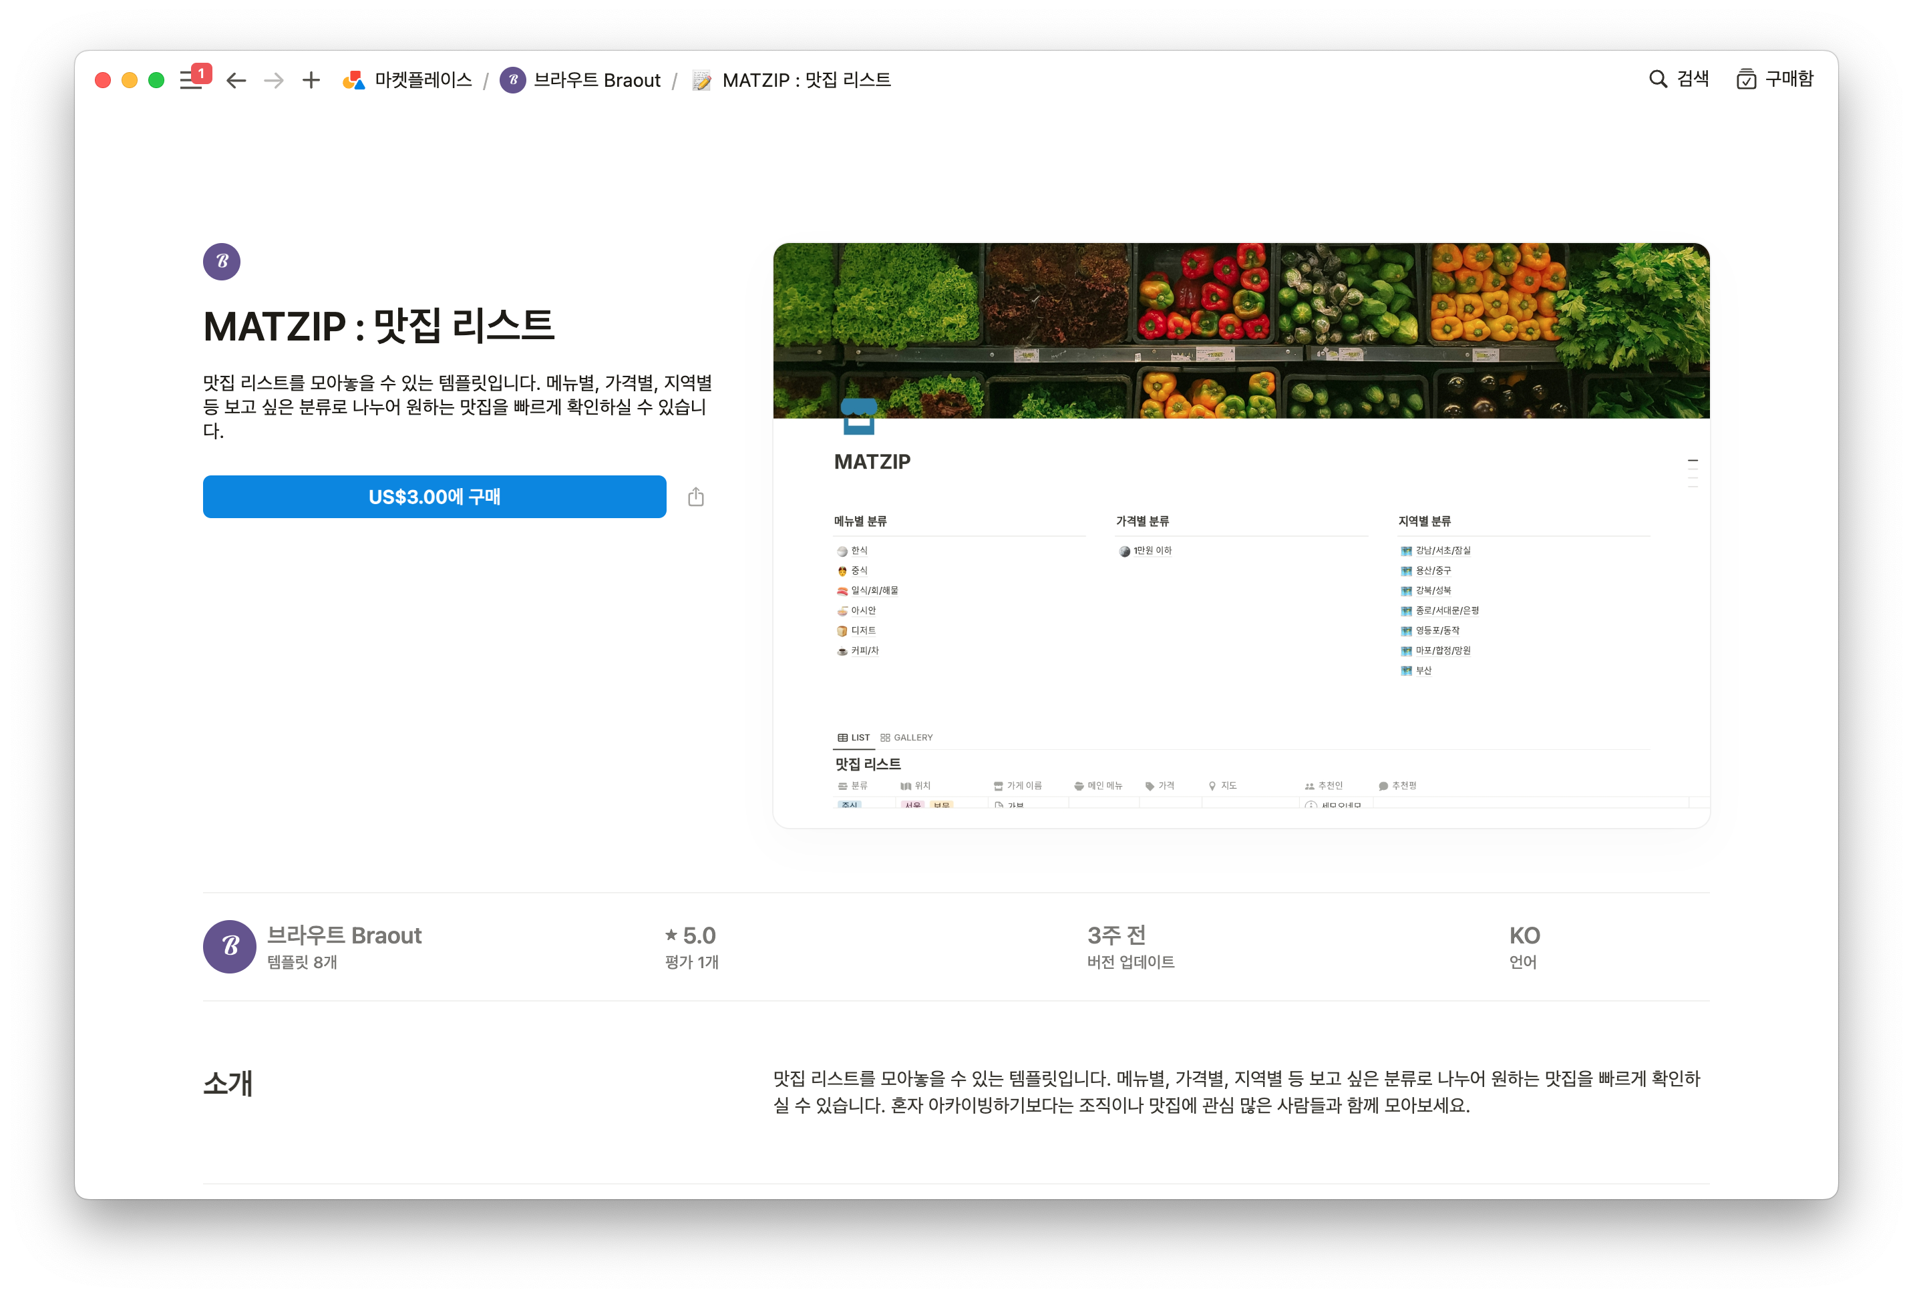
Task: Select 일식/회/해물 category item
Action: [868, 590]
